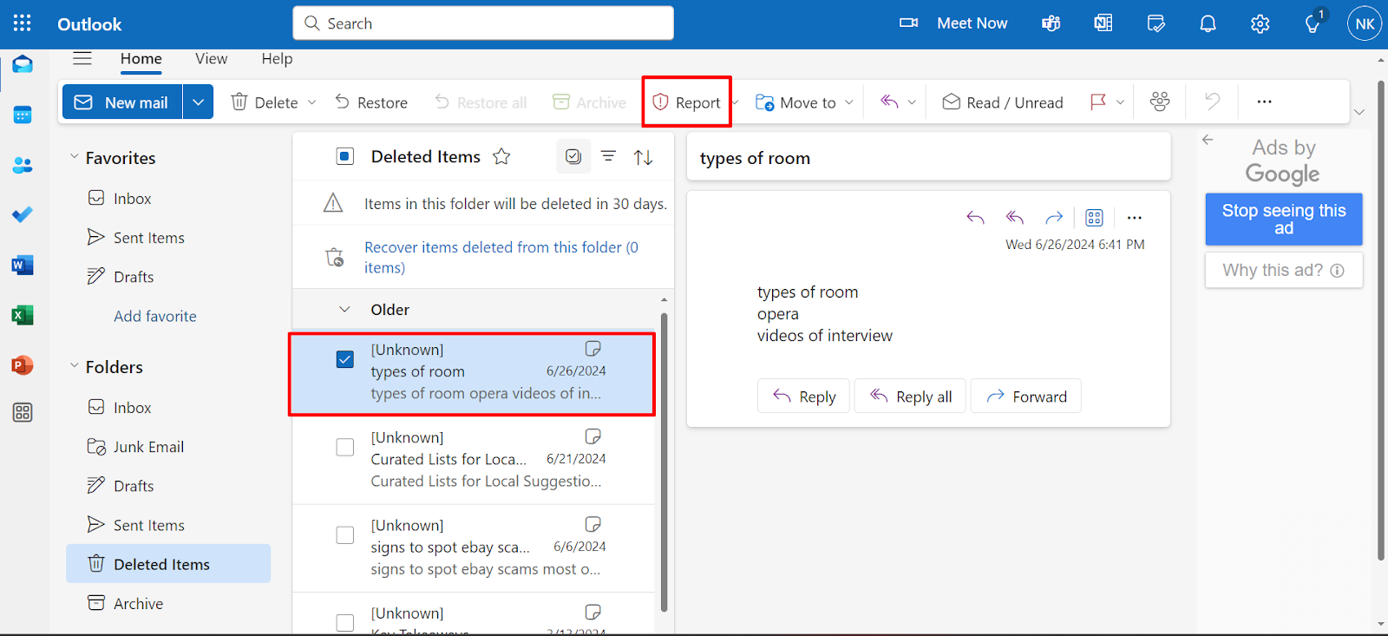
Task: Open the NK account profile
Action: [x=1365, y=23]
